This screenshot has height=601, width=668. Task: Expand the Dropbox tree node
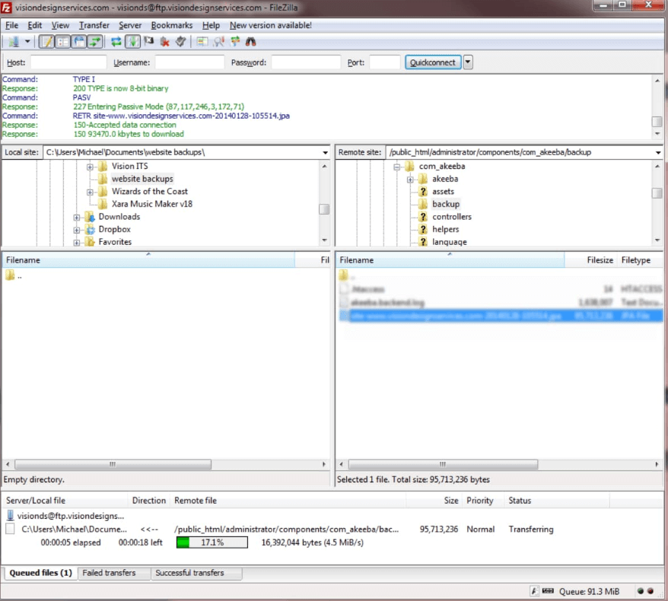point(77,230)
